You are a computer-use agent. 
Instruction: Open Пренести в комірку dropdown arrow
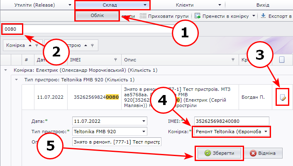pos(254,16)
